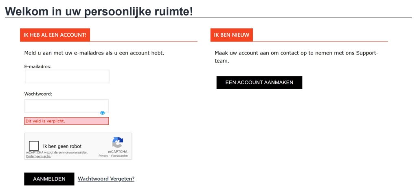Click the "Welkom in uw persoonlijke ruimte!" heading
This screenshot has width=417, height=194.
(x=99, y=11)
